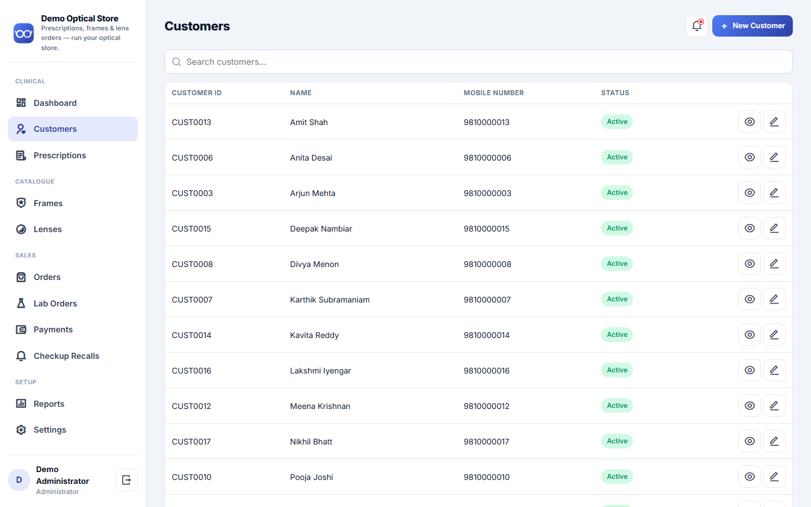Viewport: 811px width, 507px height.
Task: Edit customer Divya Menon
Action: (x=774, y=264)
